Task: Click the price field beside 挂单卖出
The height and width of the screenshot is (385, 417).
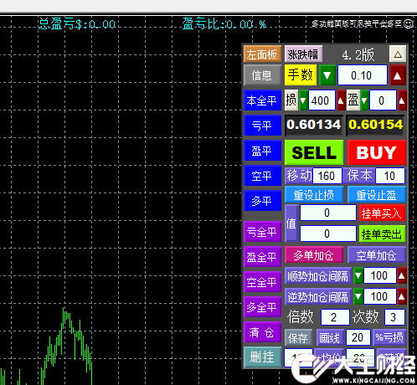Action: pos(328,234)
